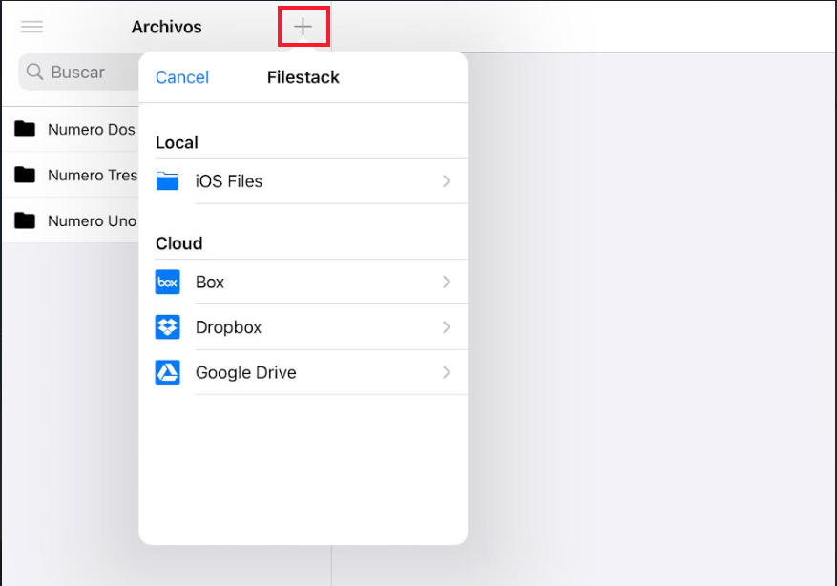Click the Numero Dos folder icon
Screen dimensions: 837x586
[x=25, y=129]
